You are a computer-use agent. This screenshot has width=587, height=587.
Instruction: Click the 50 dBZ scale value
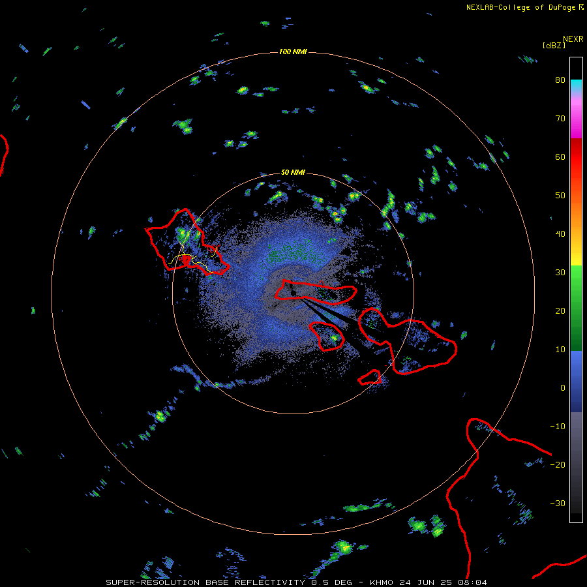point(560,196)
